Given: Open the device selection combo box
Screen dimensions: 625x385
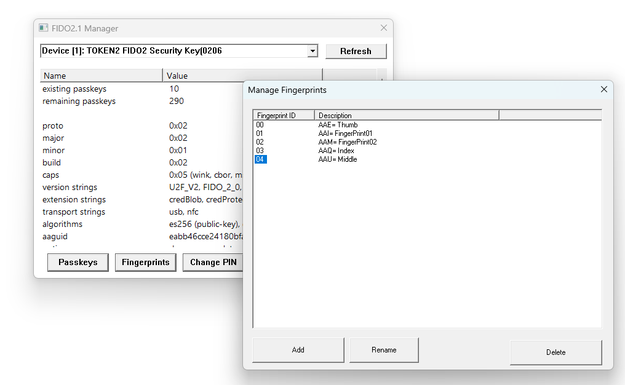Looking at the screenshot, I should (x=172, y=51).
